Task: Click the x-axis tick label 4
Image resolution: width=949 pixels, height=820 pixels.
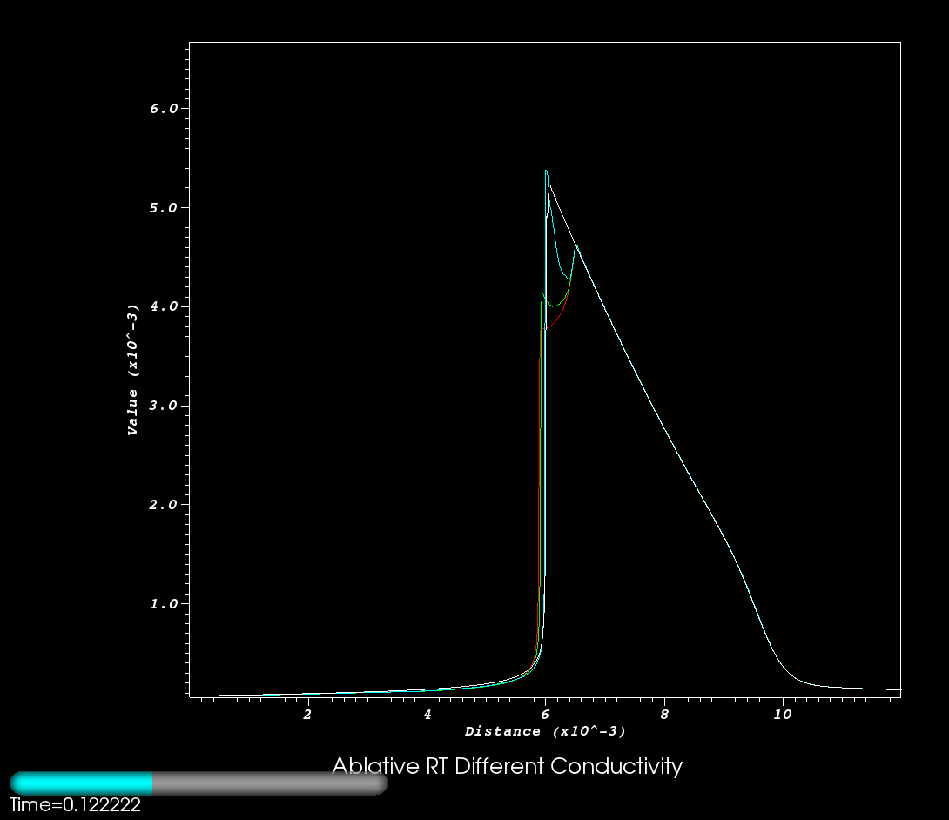Action: coord(427,715)
